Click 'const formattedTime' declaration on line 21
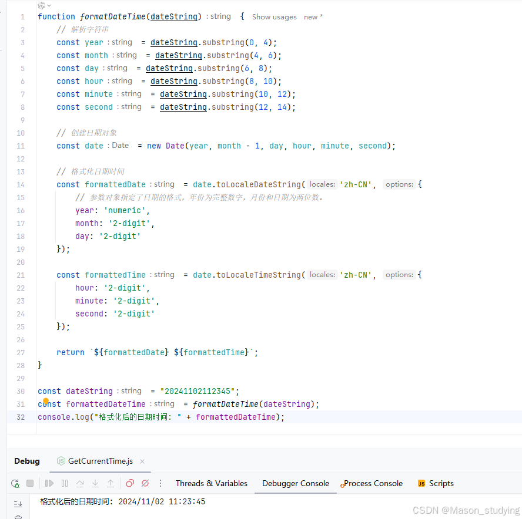The image size is (522, 519). point(101,275)
